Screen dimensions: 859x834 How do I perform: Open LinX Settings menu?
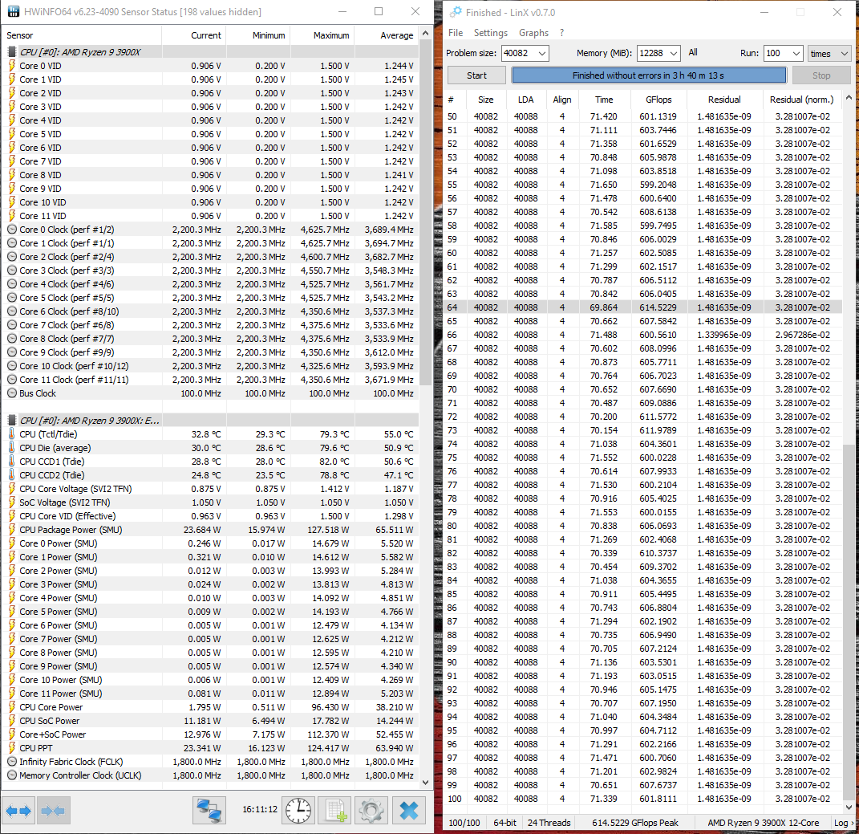(x=490, y=33)
